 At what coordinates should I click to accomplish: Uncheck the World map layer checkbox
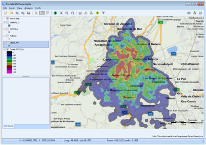(7, 19)
